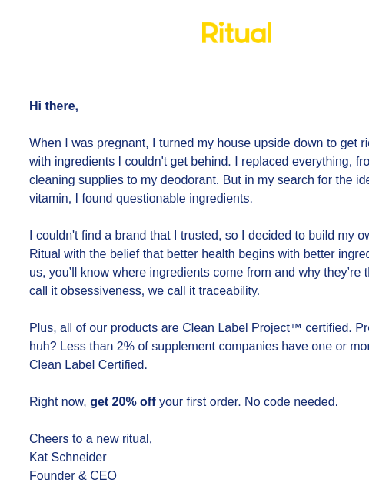The image size is (369, 493).
Task: Click 'Cheers to a new ritual,' sign-off
Action: point(91,438)
